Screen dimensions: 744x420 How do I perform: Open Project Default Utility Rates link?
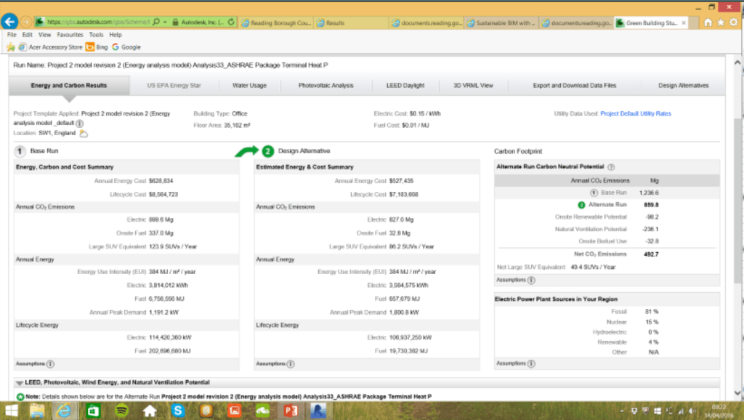(635, 114)
